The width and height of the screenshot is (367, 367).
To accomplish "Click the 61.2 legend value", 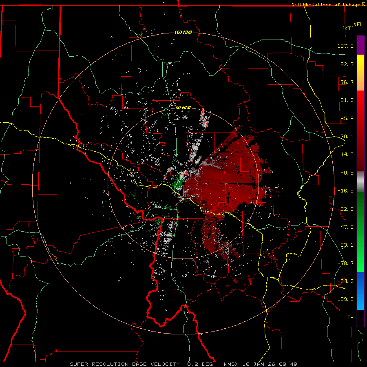I will 347,100.
